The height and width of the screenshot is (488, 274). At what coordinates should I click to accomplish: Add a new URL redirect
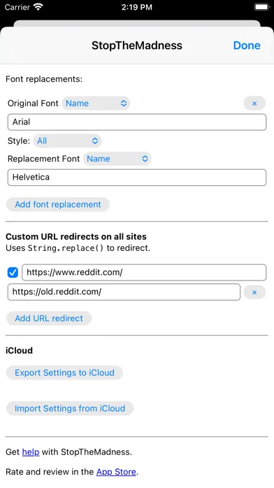(x=49, y=318)
